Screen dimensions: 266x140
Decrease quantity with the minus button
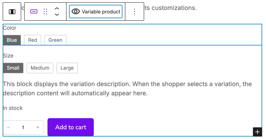click(x=9, y=127)
